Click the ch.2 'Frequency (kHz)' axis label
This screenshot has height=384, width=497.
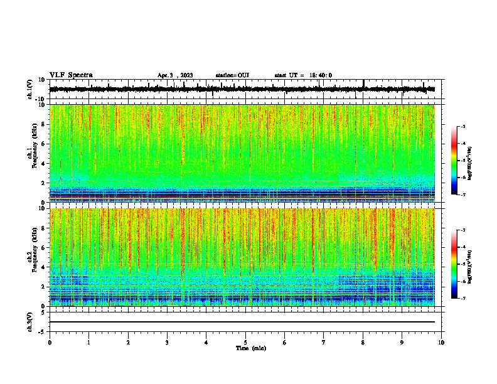(x=35, y=250)
